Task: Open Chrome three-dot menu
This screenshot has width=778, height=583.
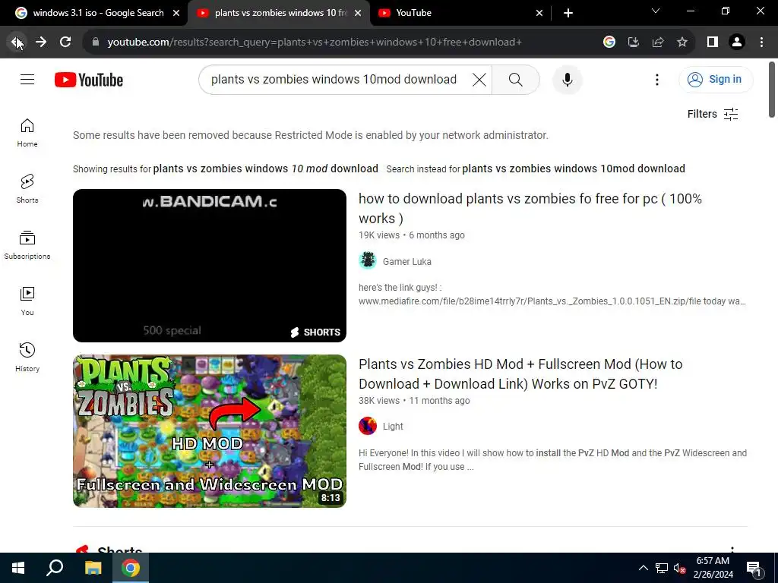Action: click(x=761, y=43)
